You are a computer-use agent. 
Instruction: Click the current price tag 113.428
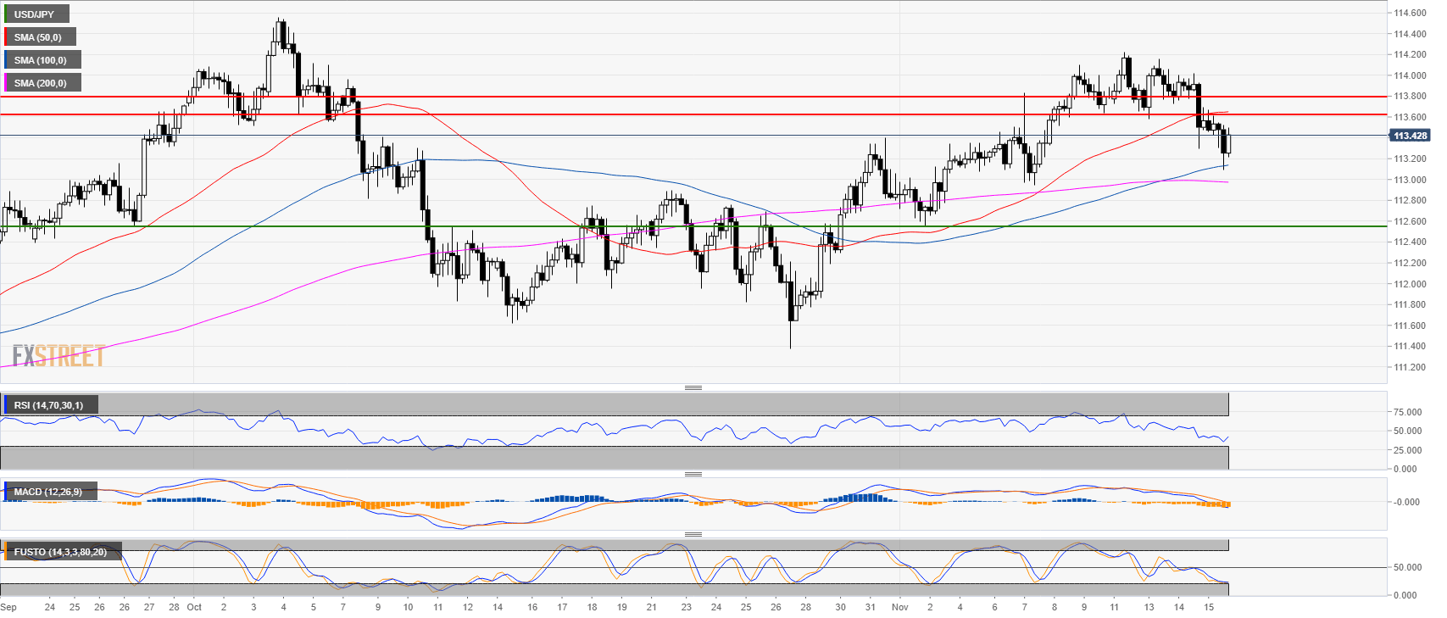1410,136
